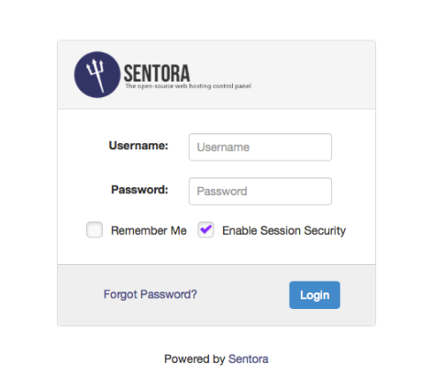
Task: Click the Sentora trident logo icon
Action: tap(97, 74)
